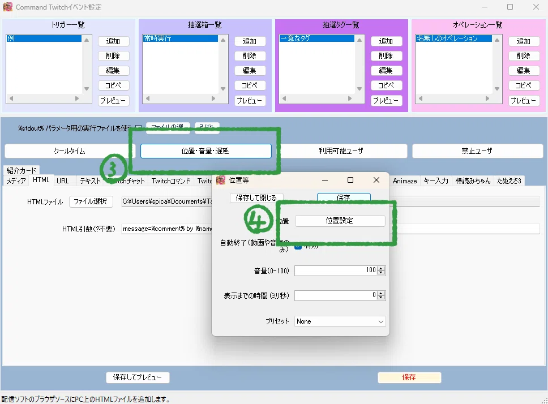
Task: Open クールタイム settings
Action: pyautogui.click(x=70, y=151)
